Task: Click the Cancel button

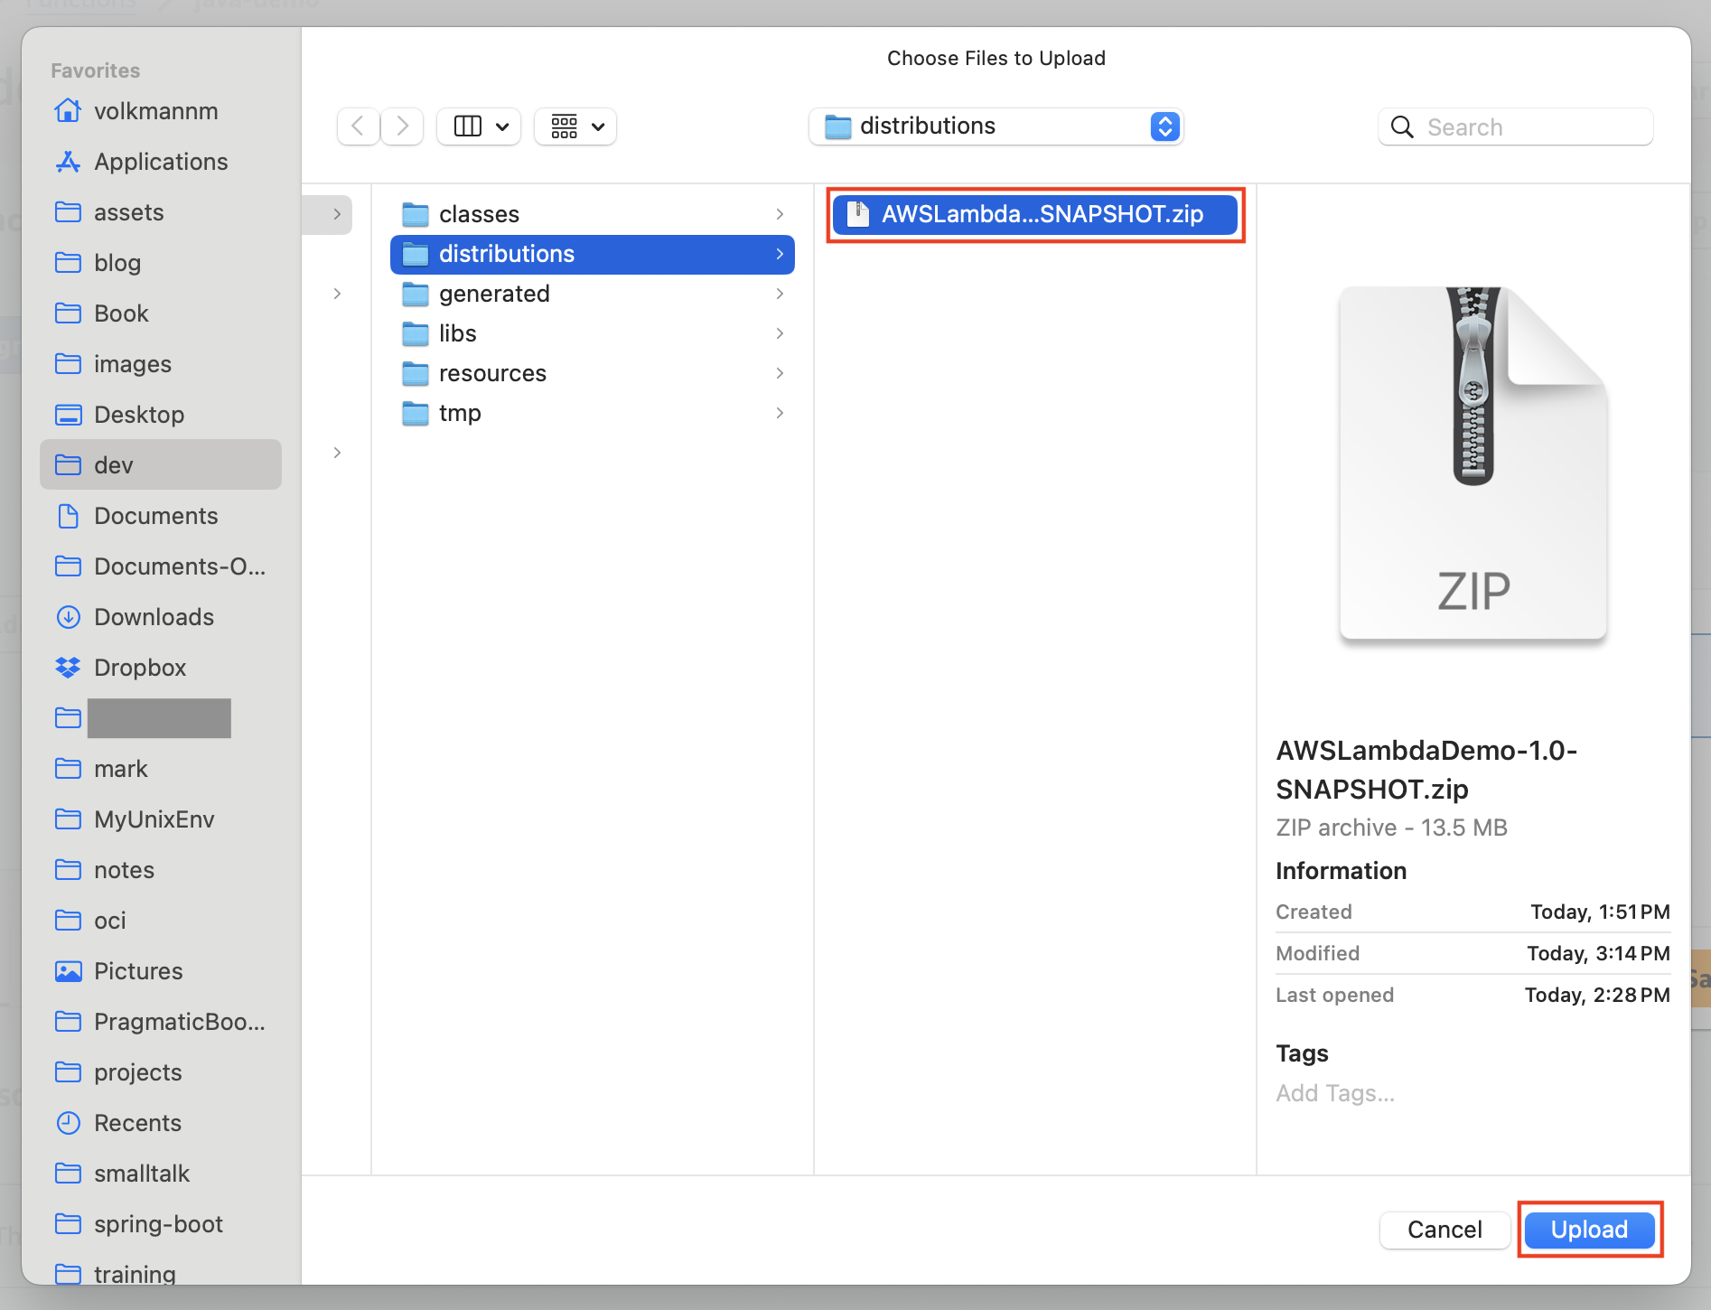Action: pos(1444,1230)
